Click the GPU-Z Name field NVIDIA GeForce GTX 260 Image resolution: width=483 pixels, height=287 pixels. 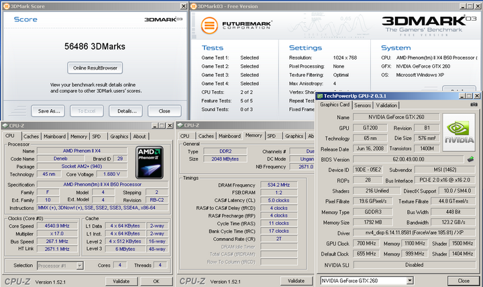(396, 117)
